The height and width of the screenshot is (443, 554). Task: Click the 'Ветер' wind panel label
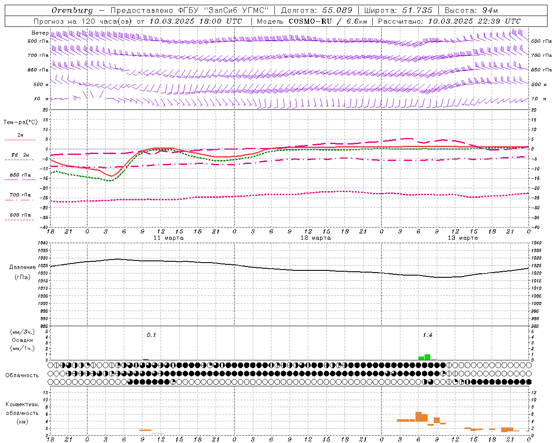click(x=40, y=33)
